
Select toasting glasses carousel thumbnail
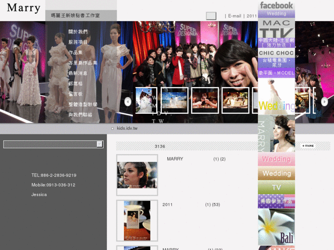coord(205,100)
